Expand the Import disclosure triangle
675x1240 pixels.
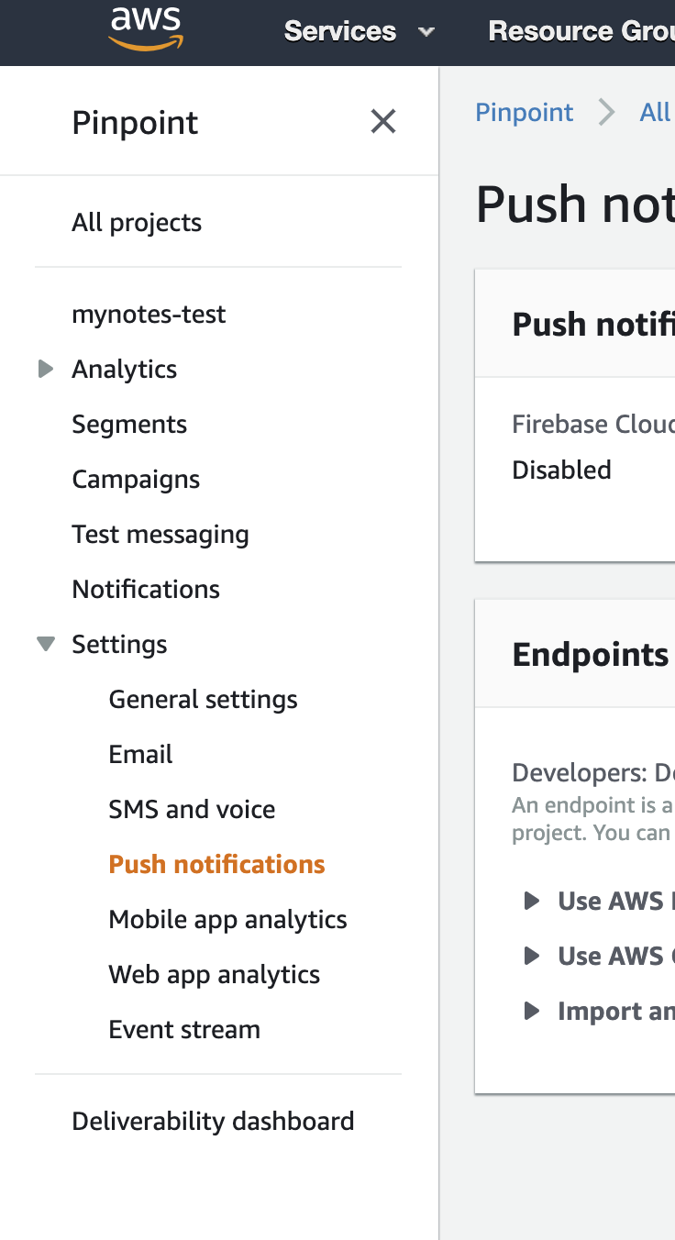(531, 1011)
